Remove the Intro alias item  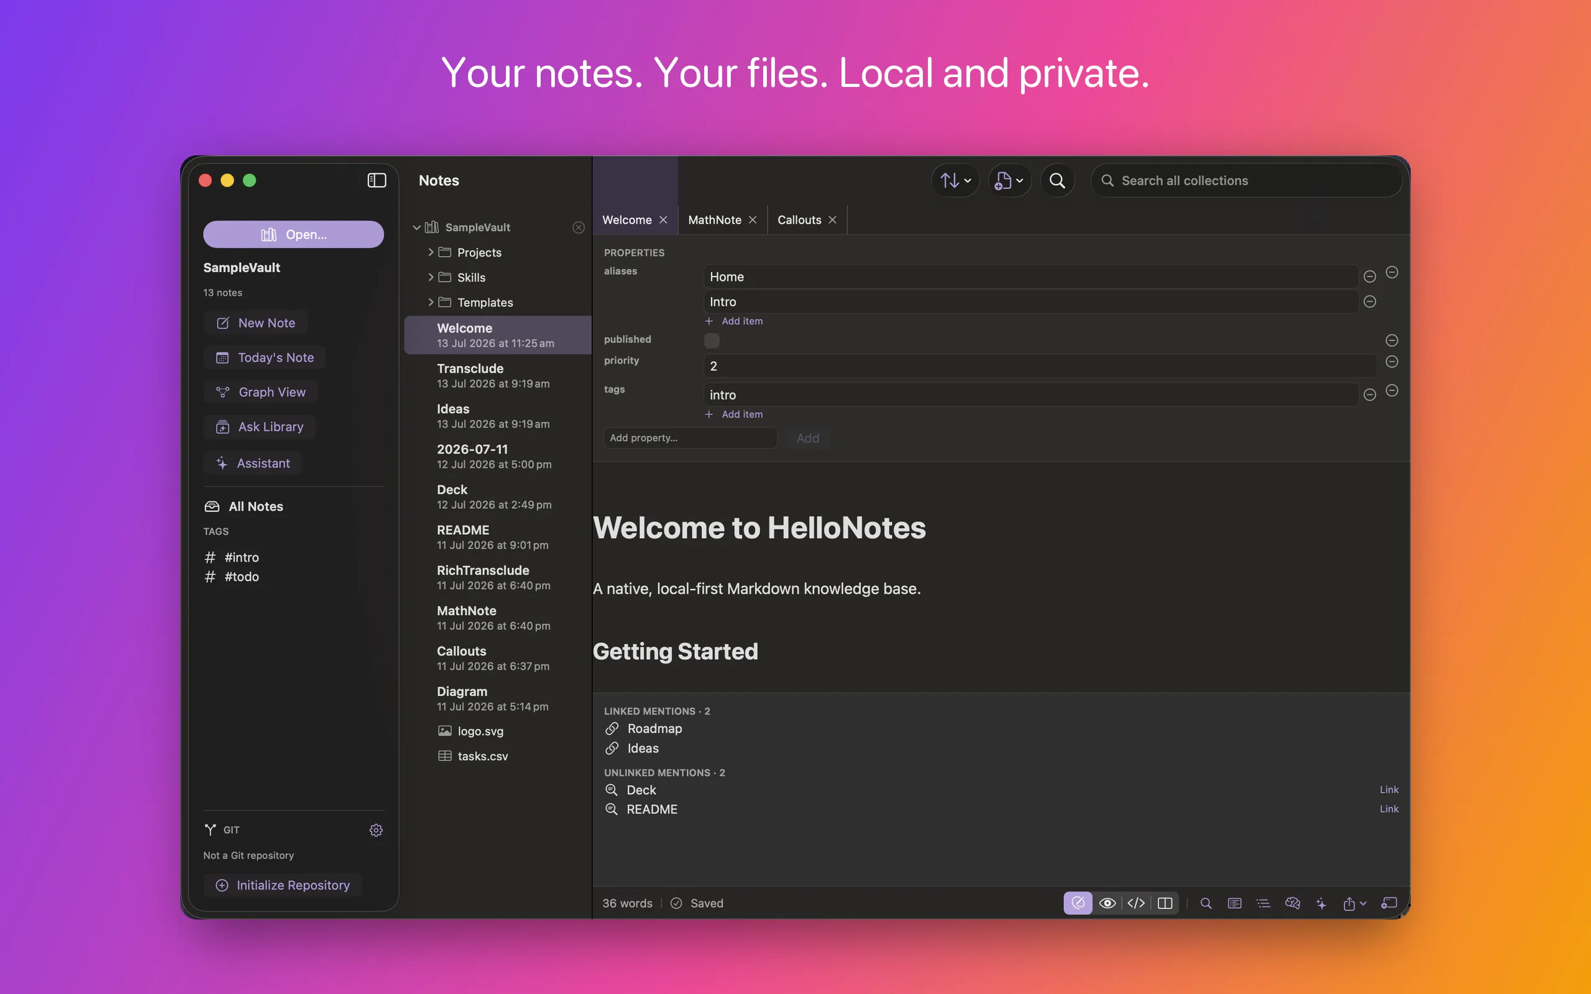click(1370, 302)
